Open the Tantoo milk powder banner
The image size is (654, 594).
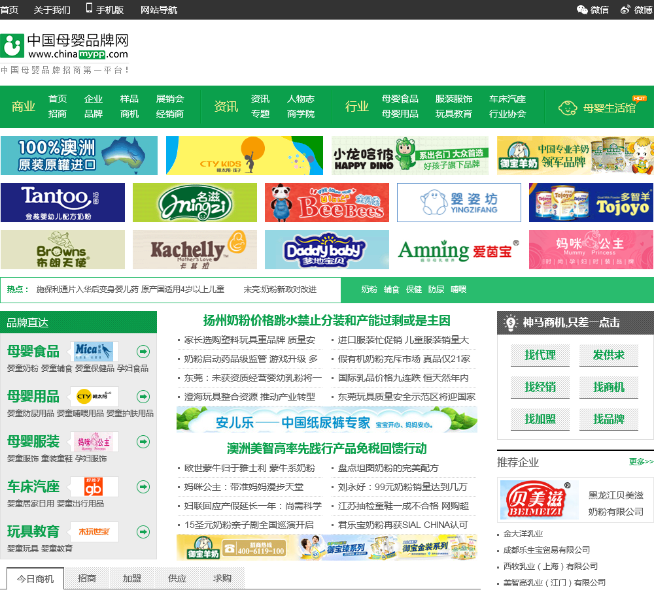63,203
